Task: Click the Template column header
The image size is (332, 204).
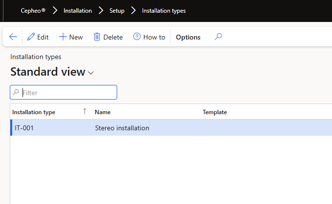Action: coord(215,112)
